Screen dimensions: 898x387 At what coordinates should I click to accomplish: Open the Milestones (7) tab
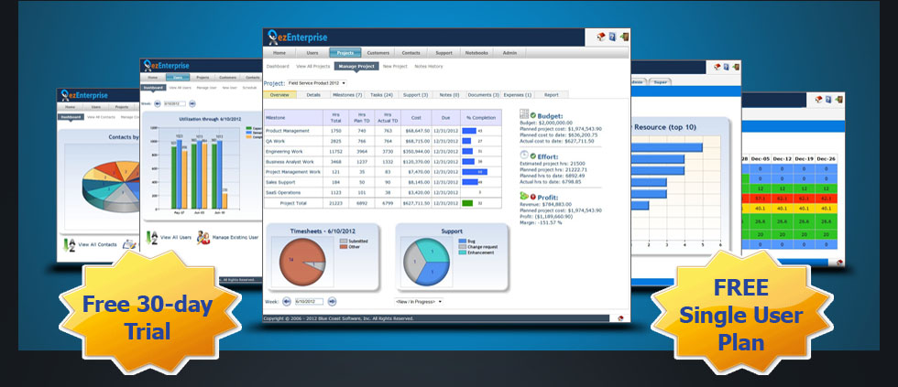pos(347,95)
